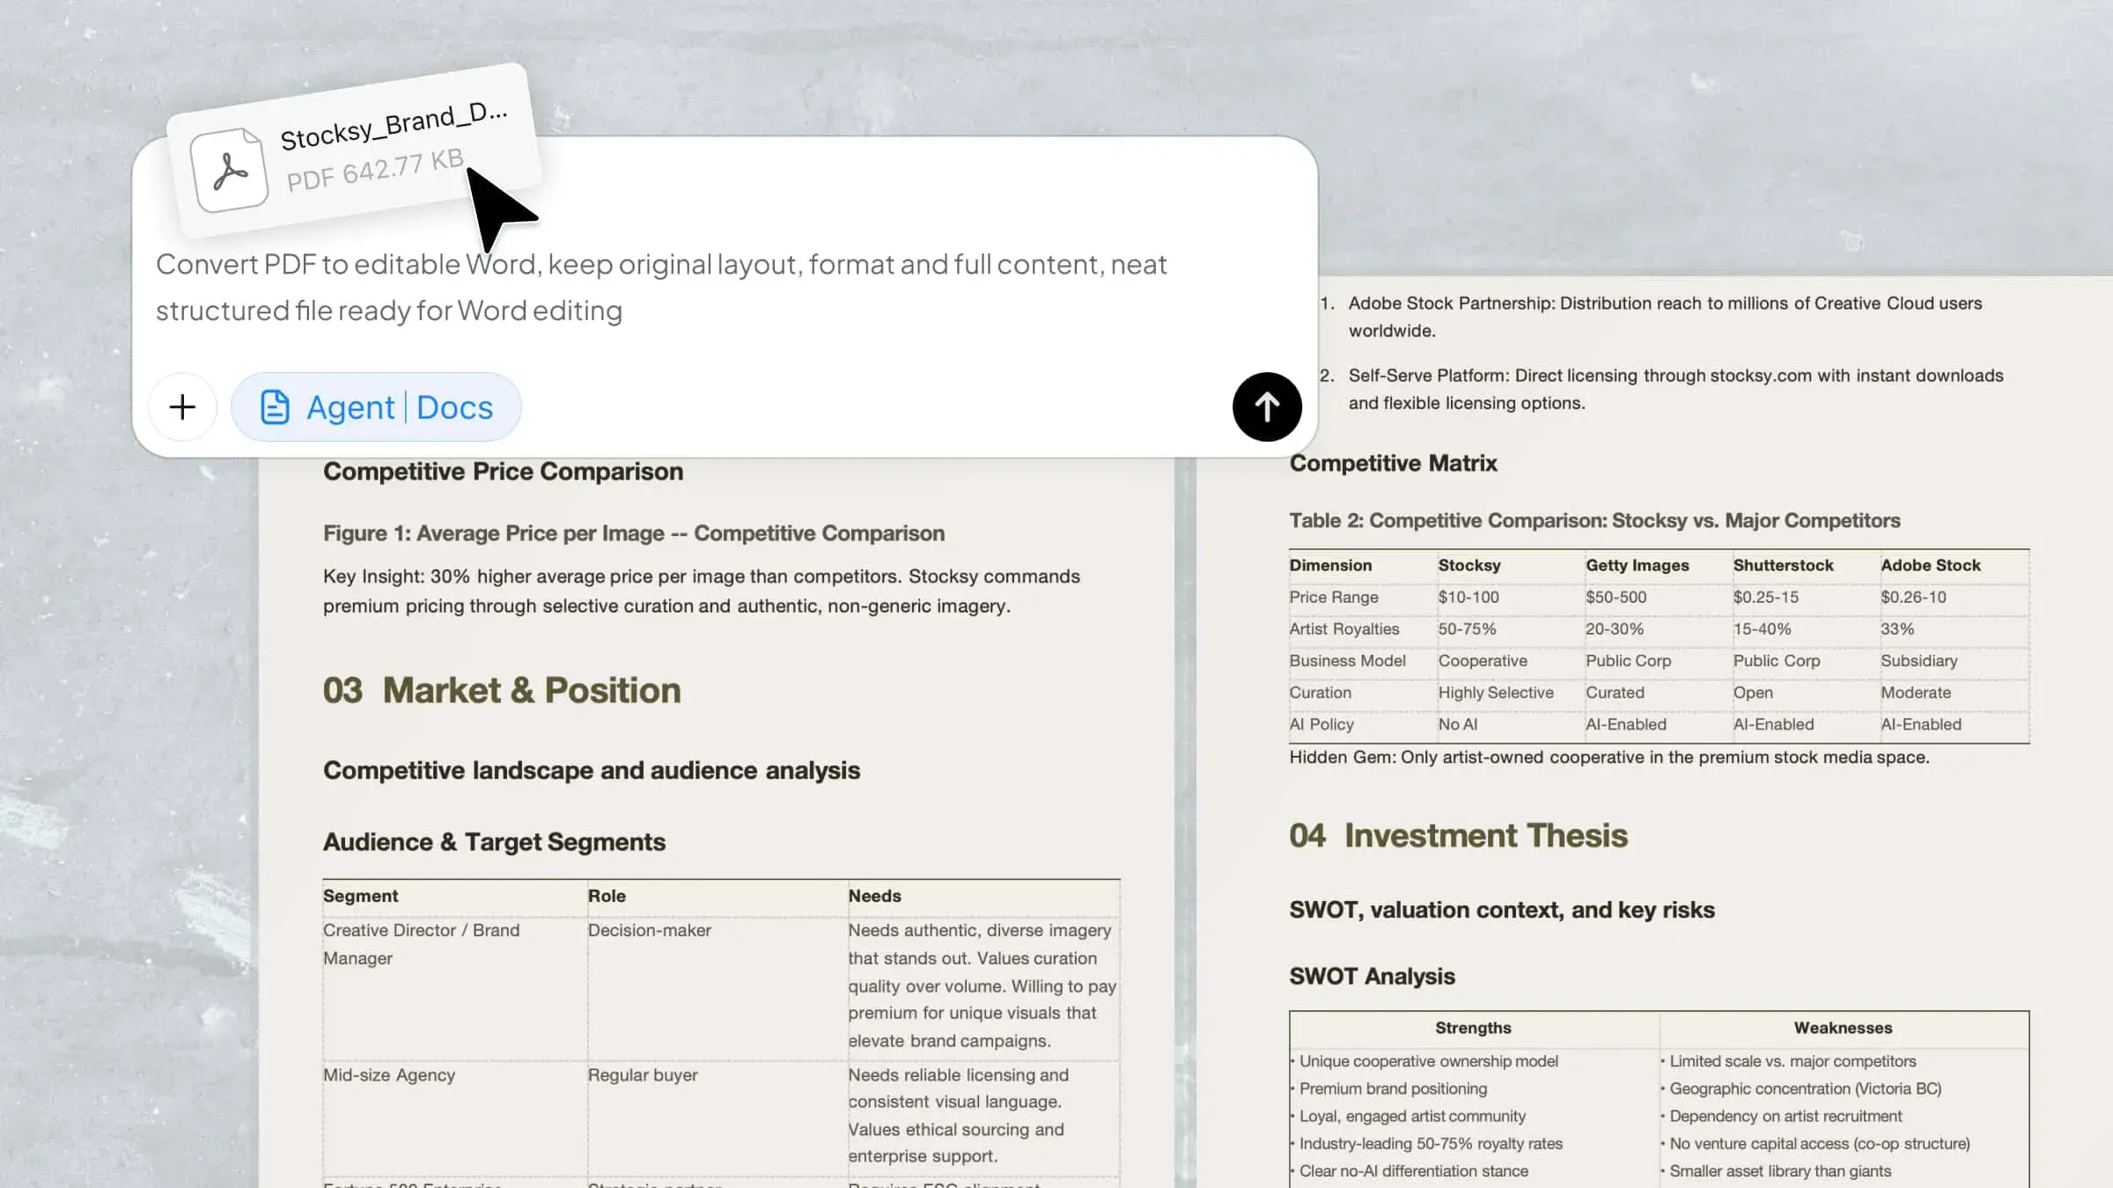Open the Stocksy_Brand_D... PDF attachment
Screen dimensions: 2113x1188
[352, 150]
